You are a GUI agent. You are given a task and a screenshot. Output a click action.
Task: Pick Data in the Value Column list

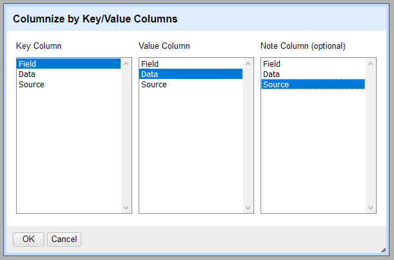click(x=191, y=74)
